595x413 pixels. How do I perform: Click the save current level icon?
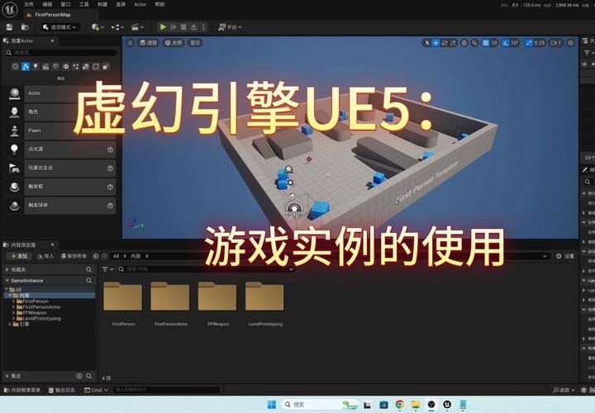9,27
